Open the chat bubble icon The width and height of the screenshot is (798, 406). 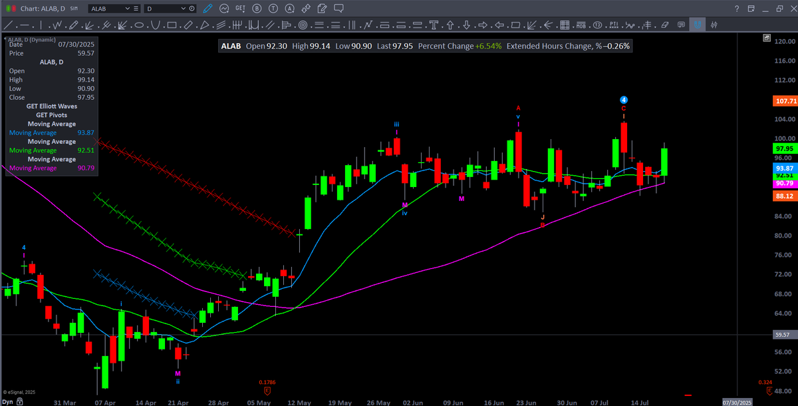338,9
